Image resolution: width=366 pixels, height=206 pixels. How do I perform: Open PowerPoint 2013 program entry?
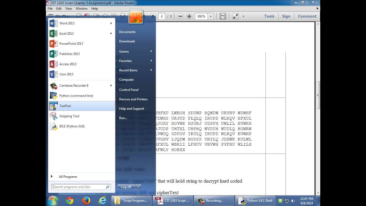coord(81,44)
